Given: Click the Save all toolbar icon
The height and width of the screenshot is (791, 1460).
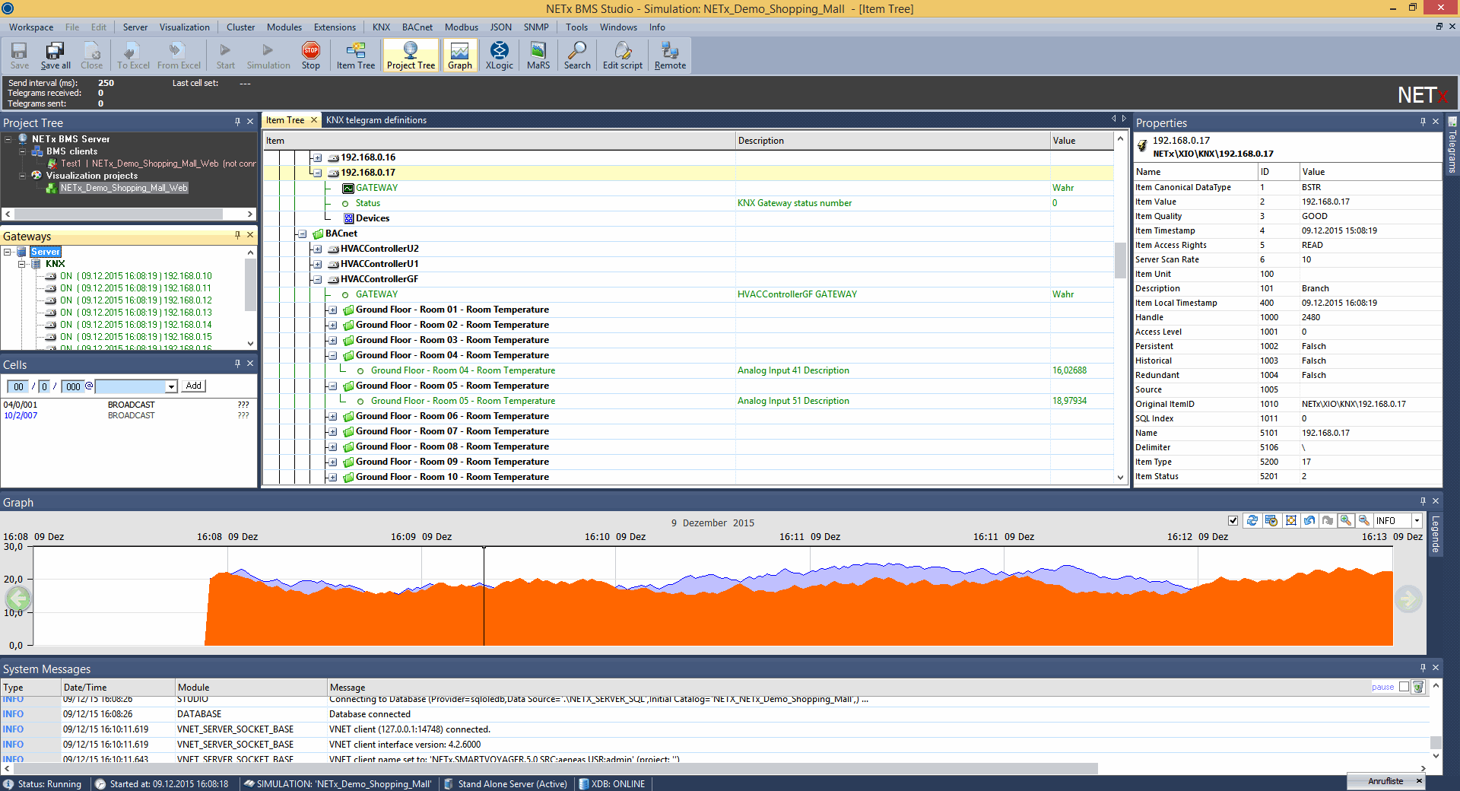Looking at the screenshot, I should (x=56, y=56).
